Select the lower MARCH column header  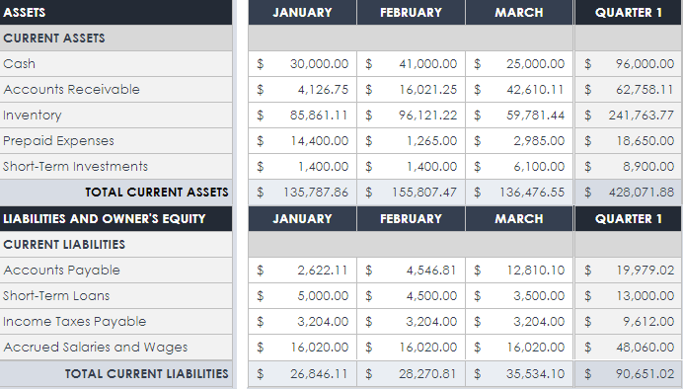click(519, 218)
